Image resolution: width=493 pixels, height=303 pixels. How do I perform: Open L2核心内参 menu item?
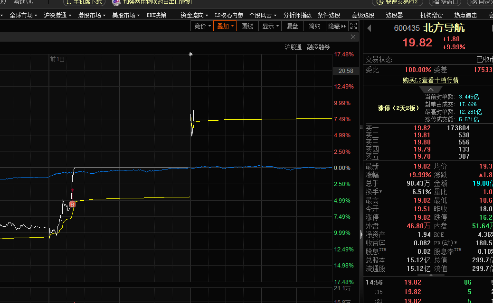point(229,15)
